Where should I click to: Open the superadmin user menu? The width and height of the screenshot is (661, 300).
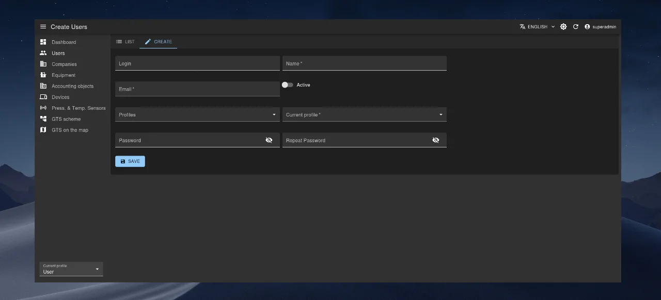pyautogui.click(x=600, y=27)
